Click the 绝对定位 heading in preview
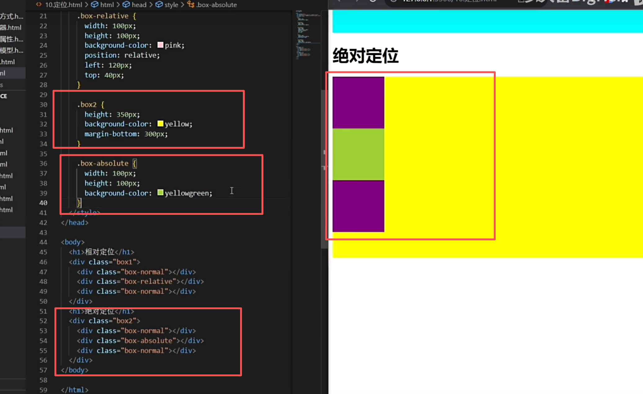This screenshot has width=643, height=394. click(365, 56)
